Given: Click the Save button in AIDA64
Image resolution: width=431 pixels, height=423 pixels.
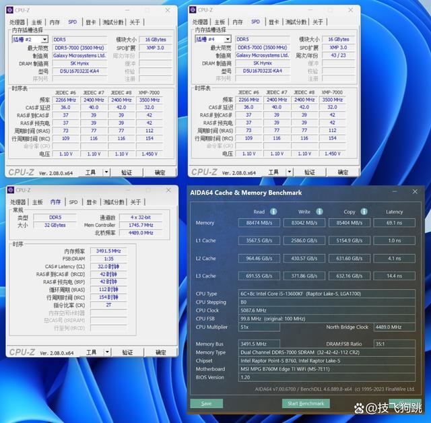Looking at the screenshot, I should point(207,403).
